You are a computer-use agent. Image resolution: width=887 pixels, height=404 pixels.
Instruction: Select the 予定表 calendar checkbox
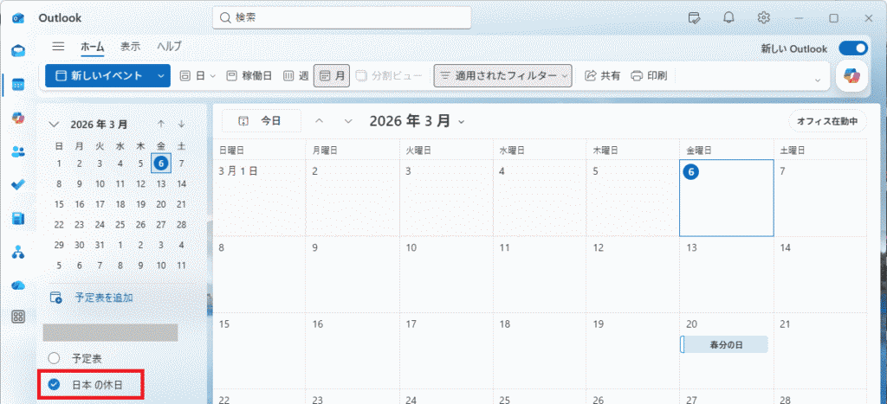[55, 357]
